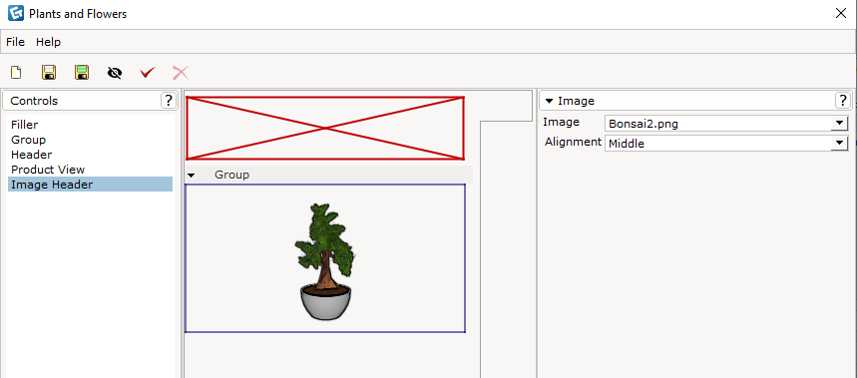Open the Help menu

click(49, 42)
